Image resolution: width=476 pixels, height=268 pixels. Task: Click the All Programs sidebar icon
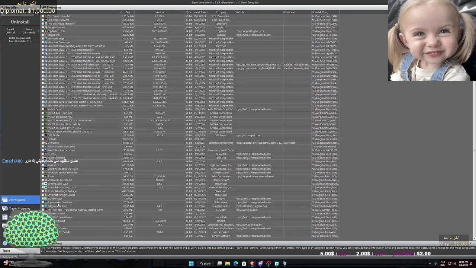click(x=5, y=200)
